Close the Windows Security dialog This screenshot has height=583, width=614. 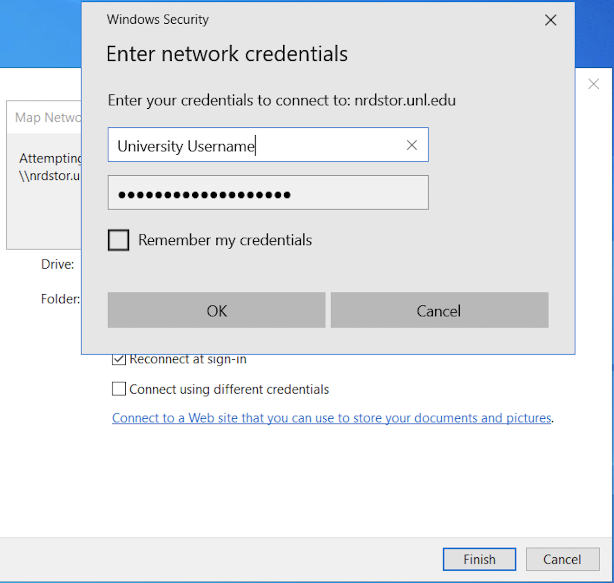click(x=550, y=20)
